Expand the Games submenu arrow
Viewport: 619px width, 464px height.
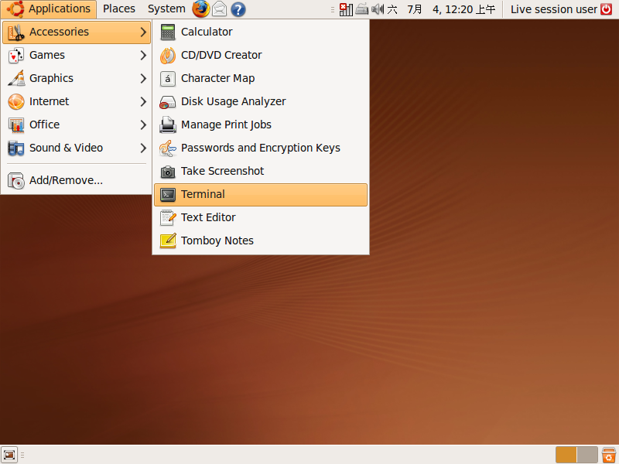click(143, 55)
